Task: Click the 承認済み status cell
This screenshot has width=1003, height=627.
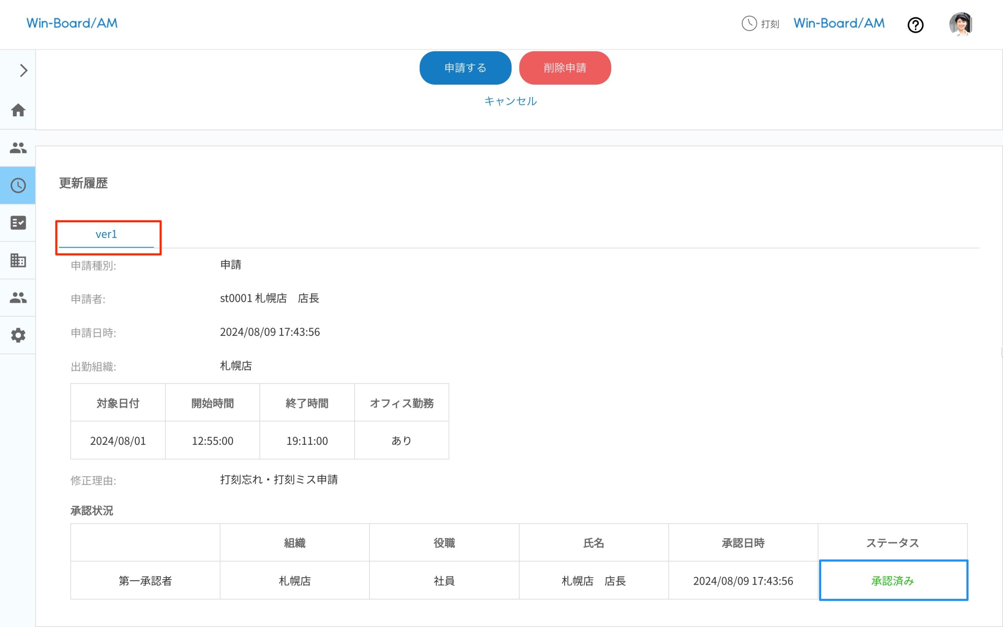Action: coord(893,580)
